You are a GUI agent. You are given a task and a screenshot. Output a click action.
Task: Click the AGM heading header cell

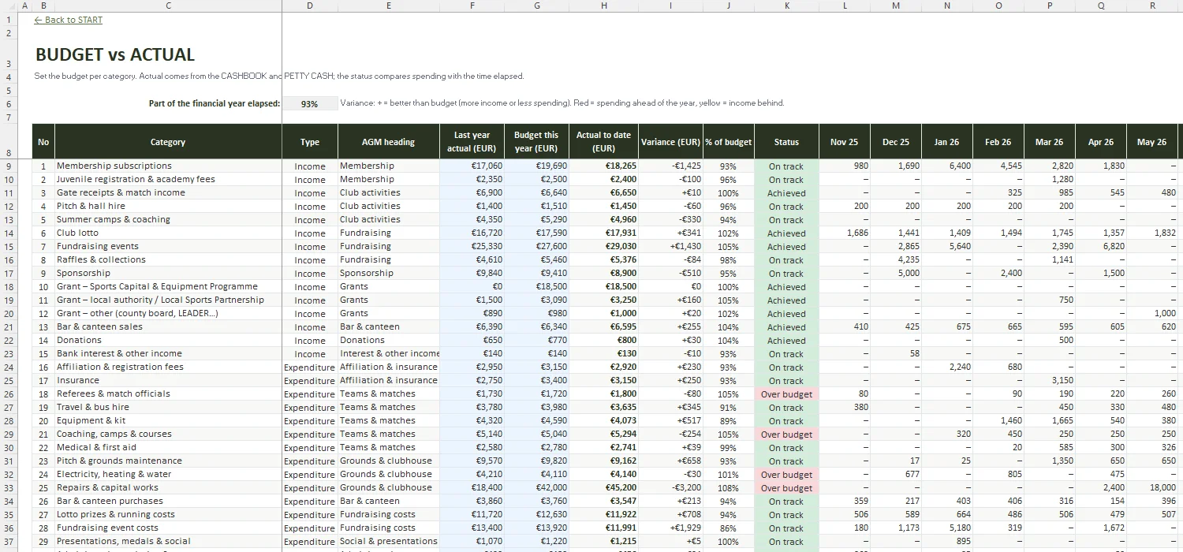[388, 142]
